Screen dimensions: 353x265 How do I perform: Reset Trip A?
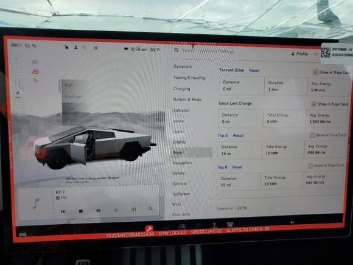coord(238,136)
